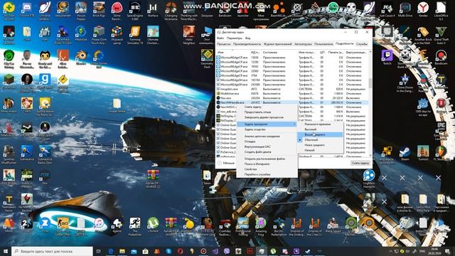
Task: Choose Задать сходство in the context menu
Action: click(267, 129)
